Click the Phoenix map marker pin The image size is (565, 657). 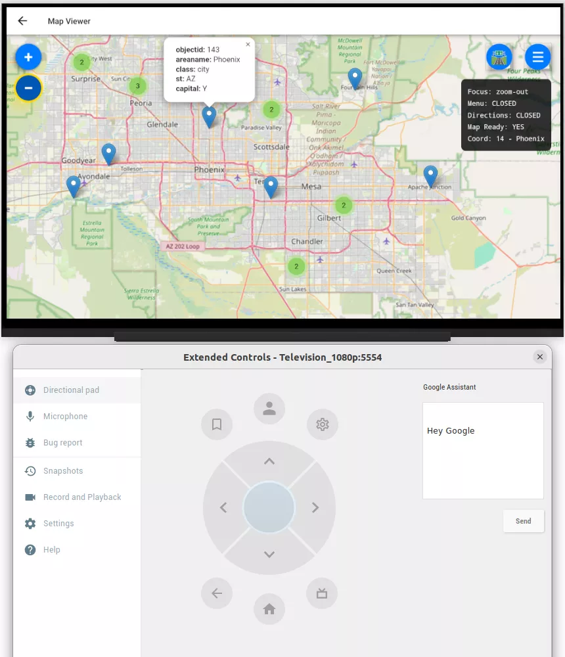(x=209, y=116)
